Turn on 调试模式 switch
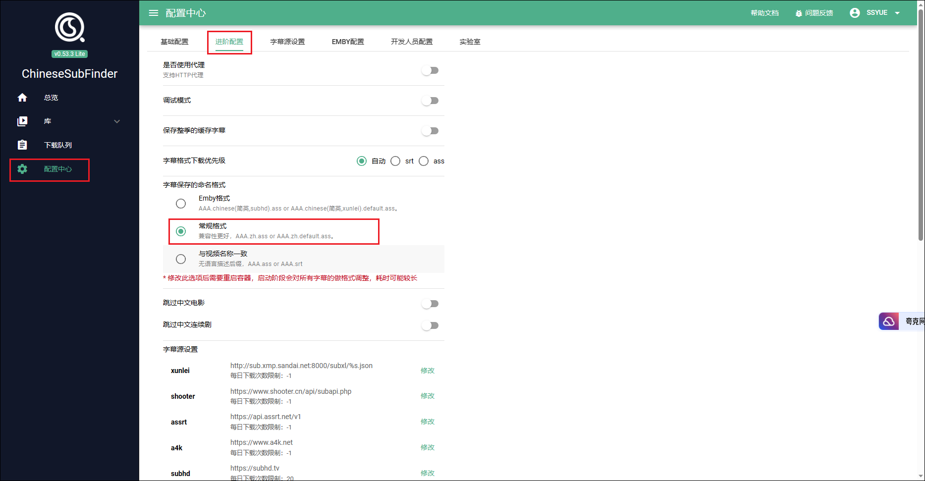925x481 pixels. pos(430,101)
